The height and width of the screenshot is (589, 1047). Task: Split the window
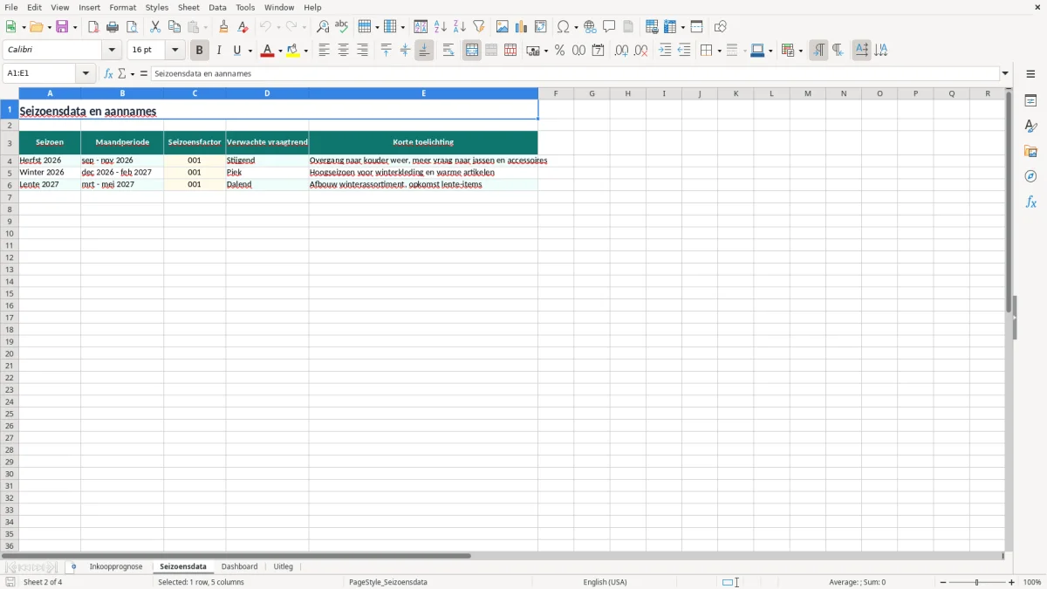coord(696,27)
